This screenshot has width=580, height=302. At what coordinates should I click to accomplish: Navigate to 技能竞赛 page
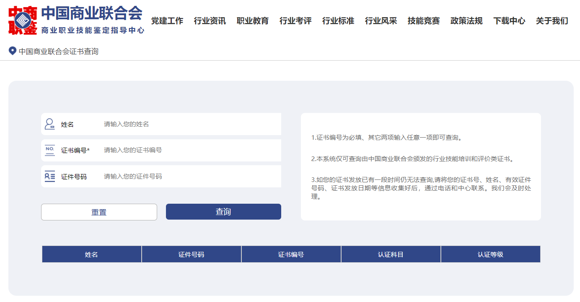(424, 21)
